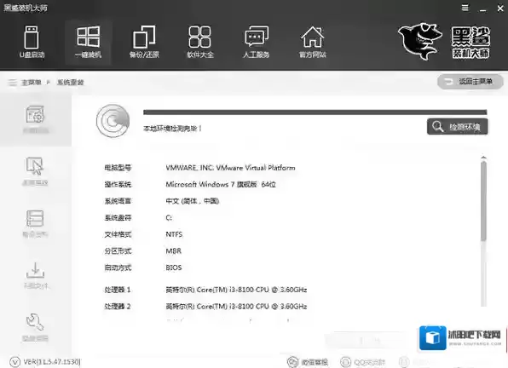This screenshot has width=508, height=368.
Task: Click the 本地环境检测完毕 status message
Action: pos(172,129)
